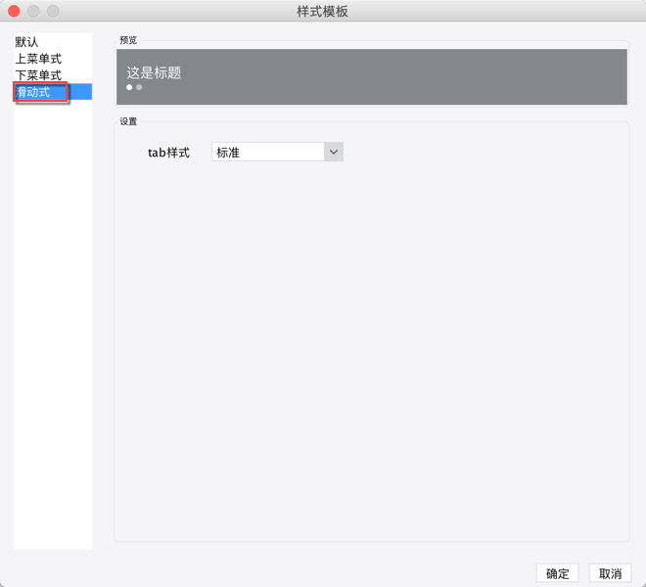Click the first white dot in the preview

pyautogui.click(x=129, y=87)
